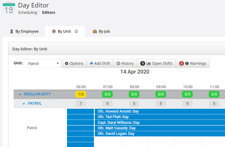
Task: Click the By Unit tab icon
Action: 54,31
